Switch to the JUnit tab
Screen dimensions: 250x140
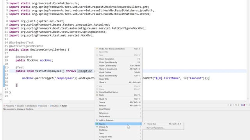63,106
